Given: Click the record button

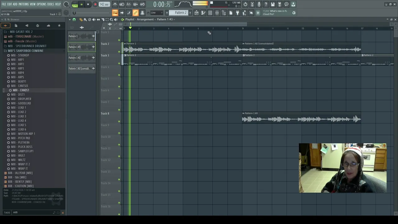Looking at the screenshot, I should click(x=95, y=4).
